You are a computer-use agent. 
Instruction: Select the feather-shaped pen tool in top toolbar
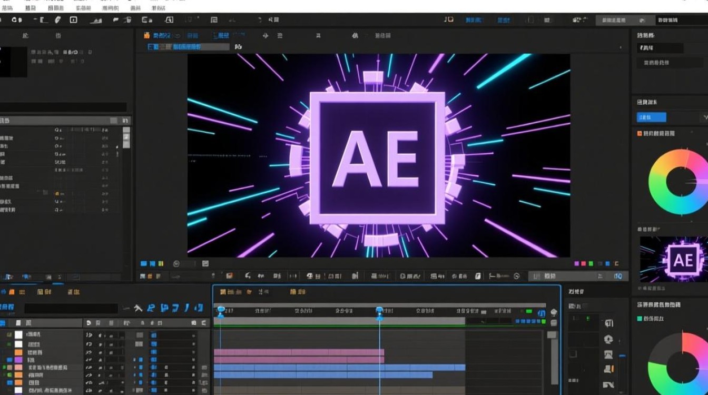pos(57,20)
